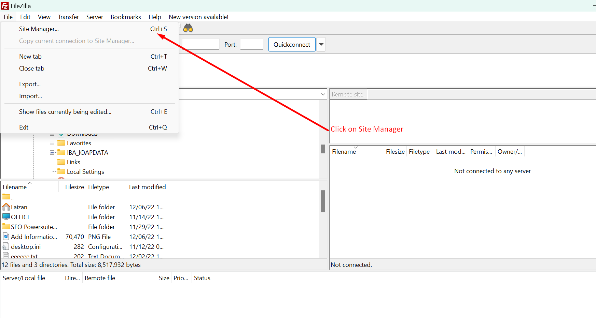The width and height of the screenshot is (596, 318).
Task: Select the OFFICE folder row
Action: 84,217
